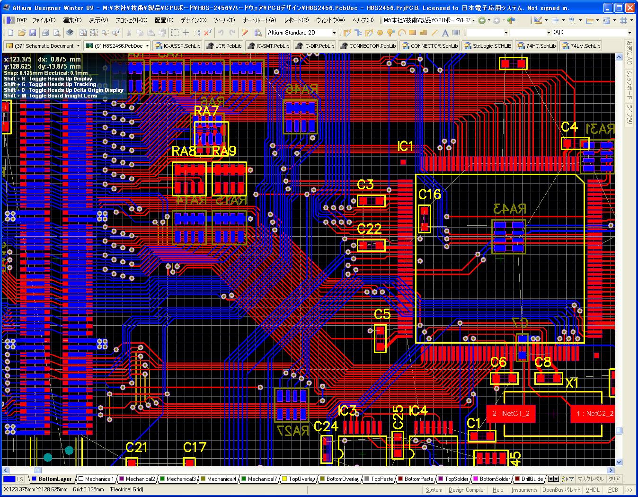The image size is (638, 497).
Task: Select the Place Via tool
Action: [390, 33]
